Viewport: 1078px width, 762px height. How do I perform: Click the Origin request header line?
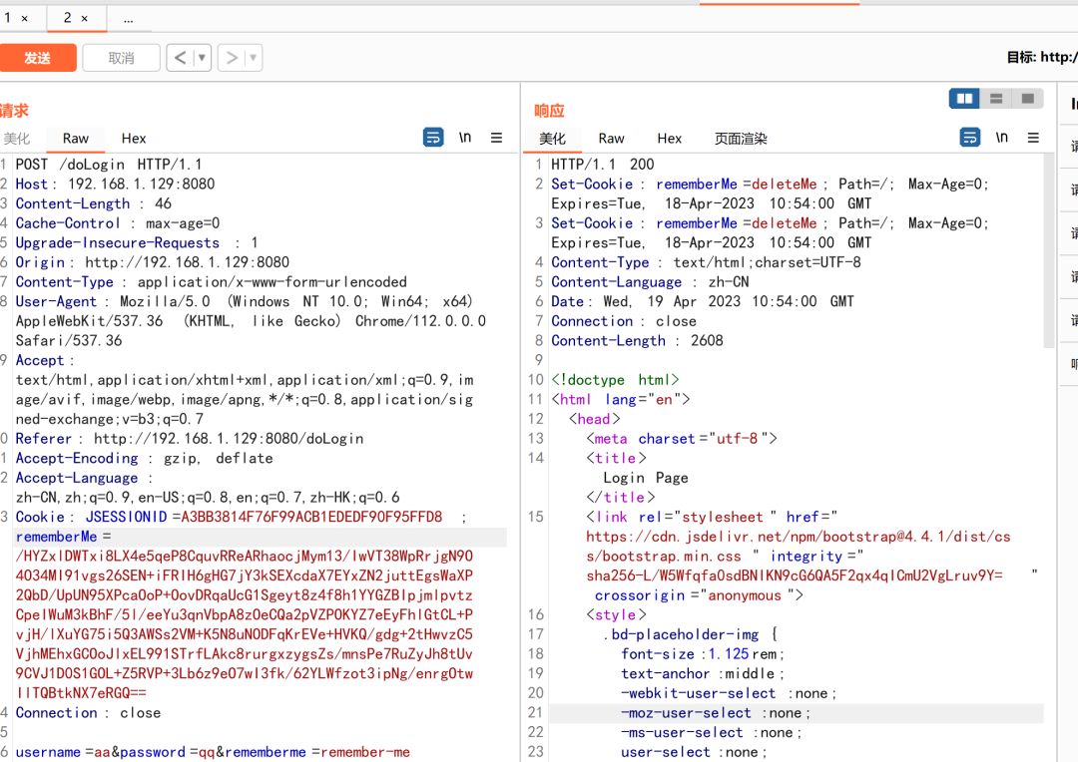tap(153, 262)
